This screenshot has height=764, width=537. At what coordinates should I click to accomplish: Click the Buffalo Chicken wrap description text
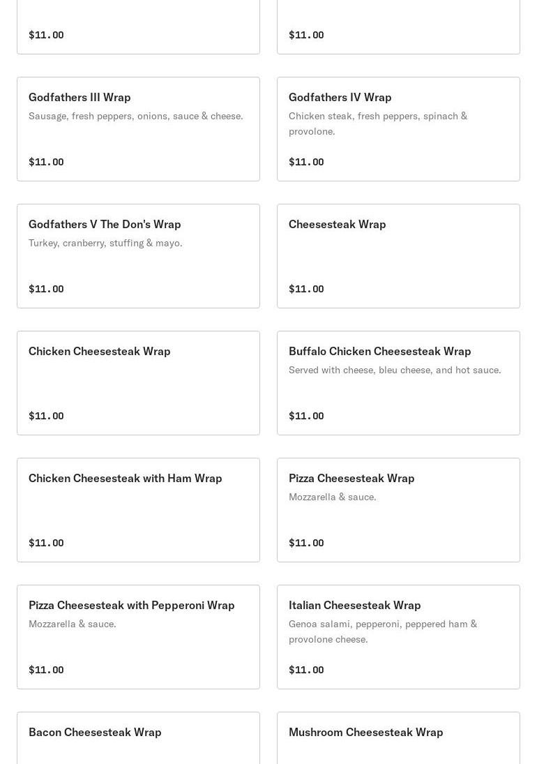[395, 370]
